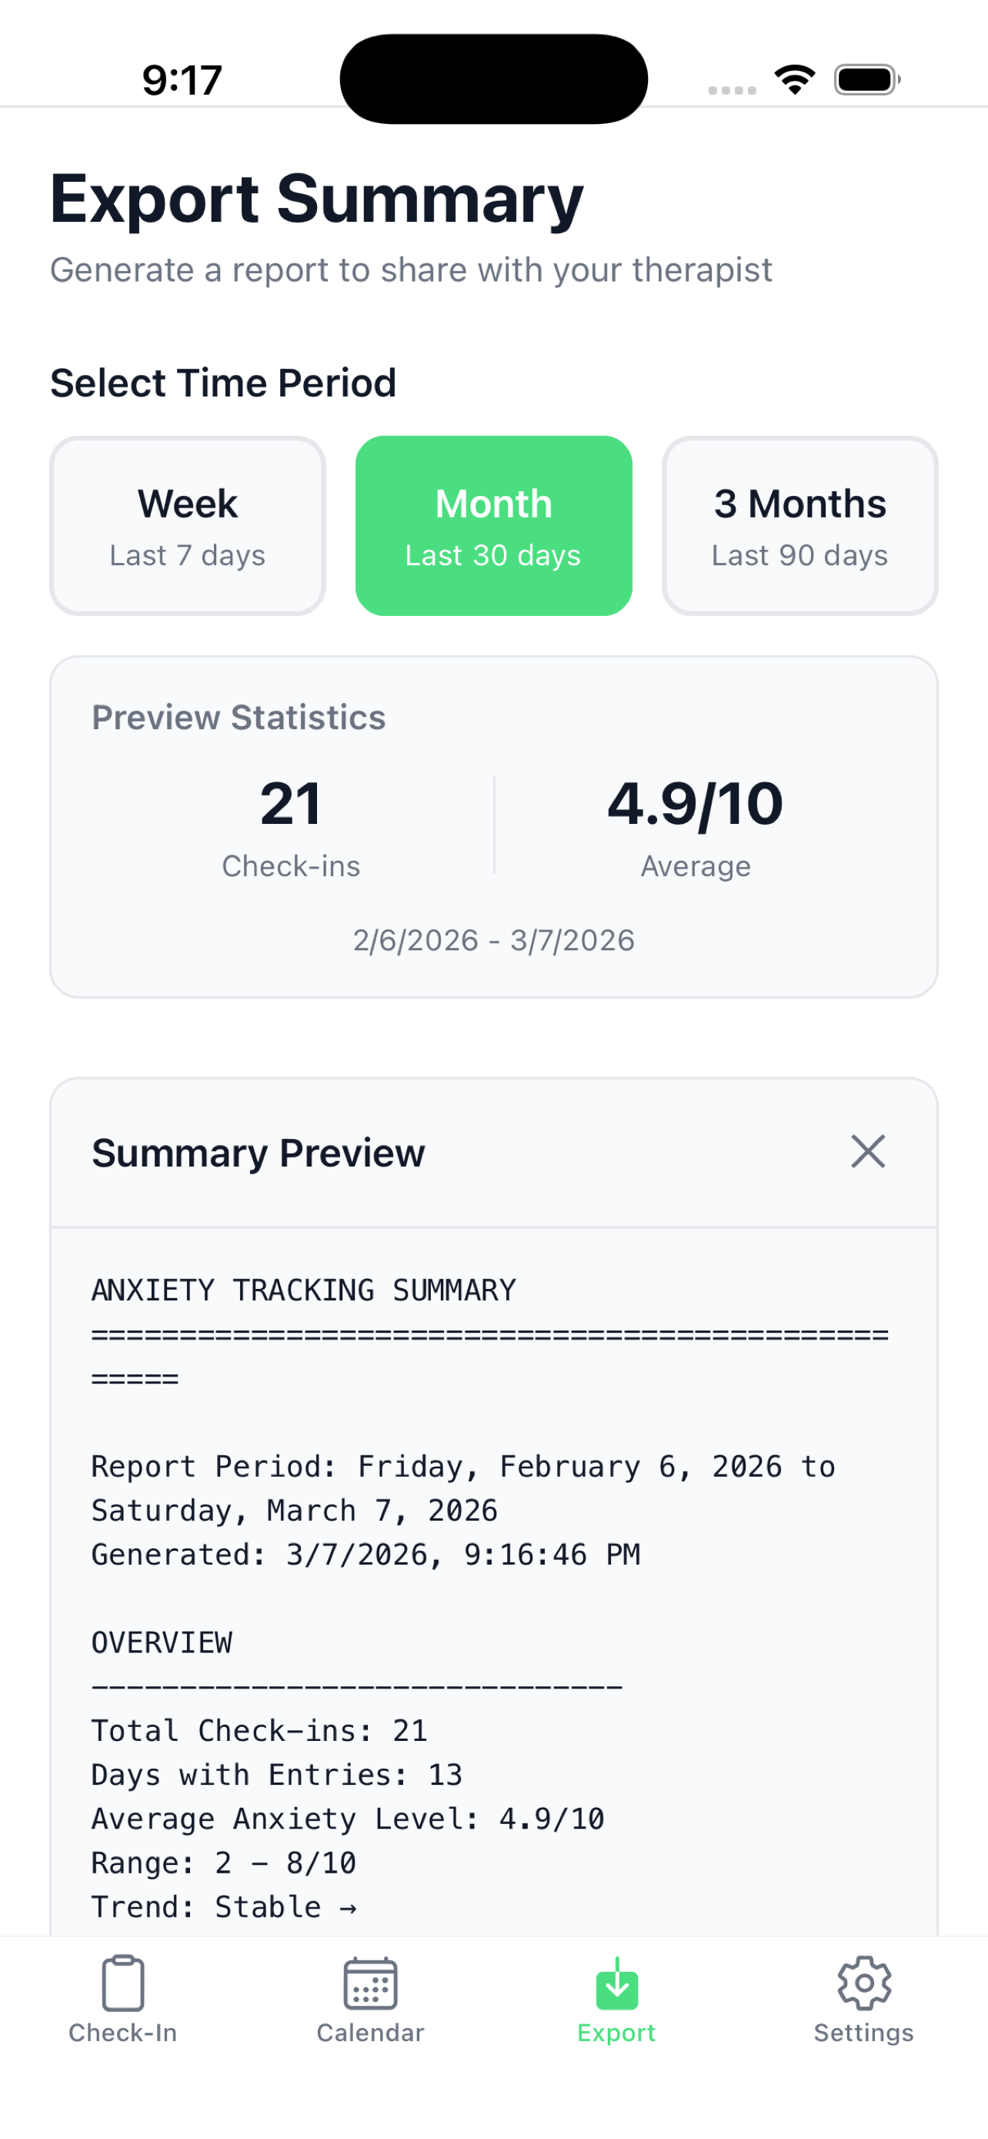Tap the 2/6/2026 - 3/7/2026 date range
Screen dimensions: 988x2139
click(x=493, y=939)
